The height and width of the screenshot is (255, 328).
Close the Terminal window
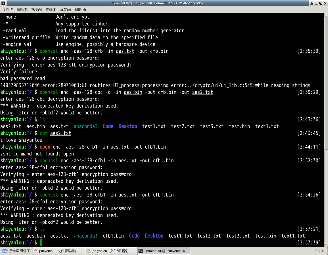325,3
